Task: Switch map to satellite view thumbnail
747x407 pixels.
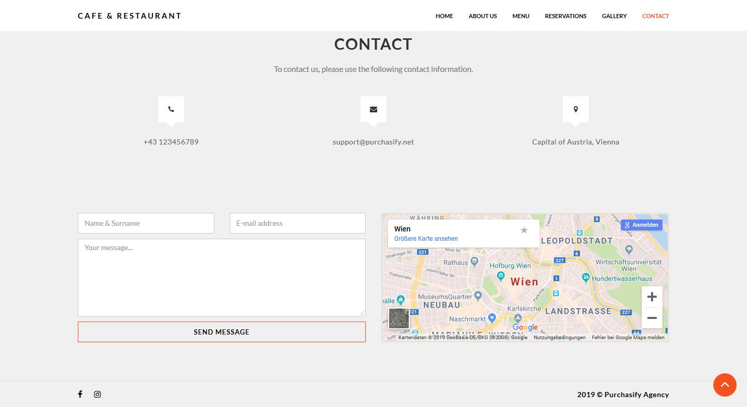Action: [x=399, y=318]
